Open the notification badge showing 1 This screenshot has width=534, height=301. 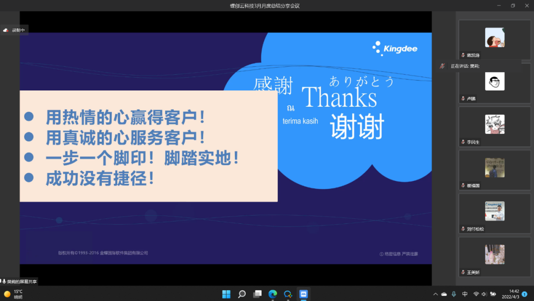point(525,294)
